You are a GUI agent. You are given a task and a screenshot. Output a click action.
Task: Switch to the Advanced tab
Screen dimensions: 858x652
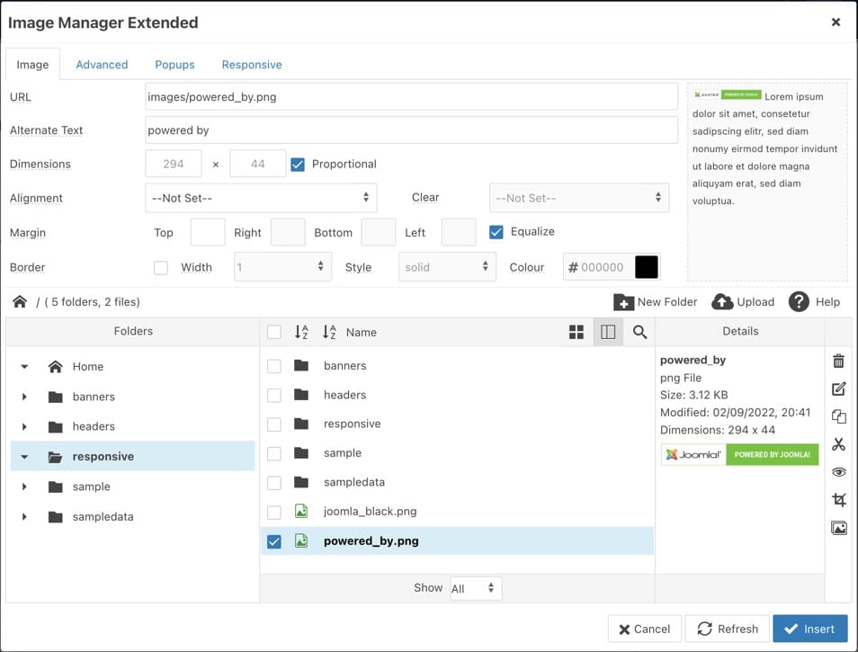click(102, 65)
